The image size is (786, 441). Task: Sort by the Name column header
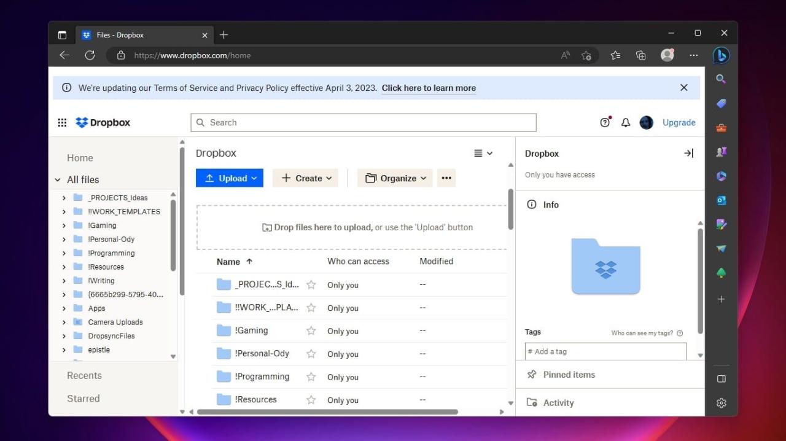click(235, 262)
